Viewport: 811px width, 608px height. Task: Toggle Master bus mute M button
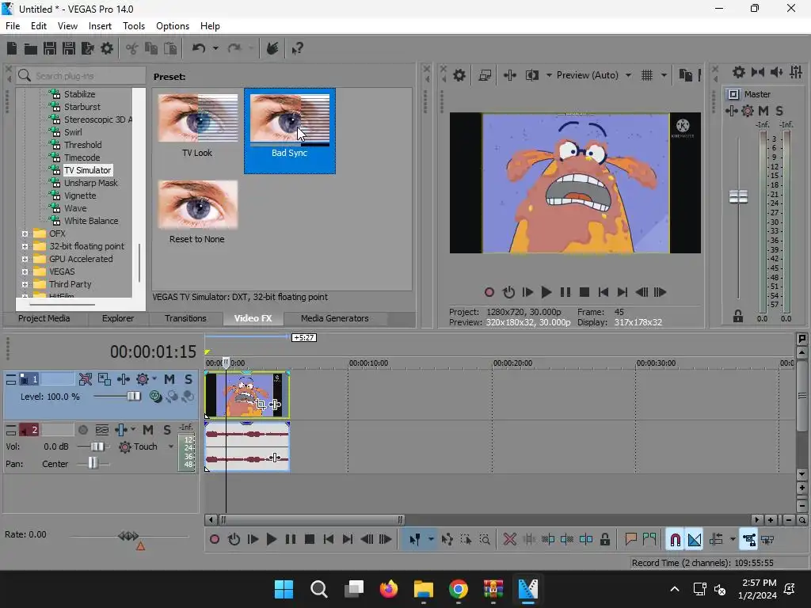763,111
